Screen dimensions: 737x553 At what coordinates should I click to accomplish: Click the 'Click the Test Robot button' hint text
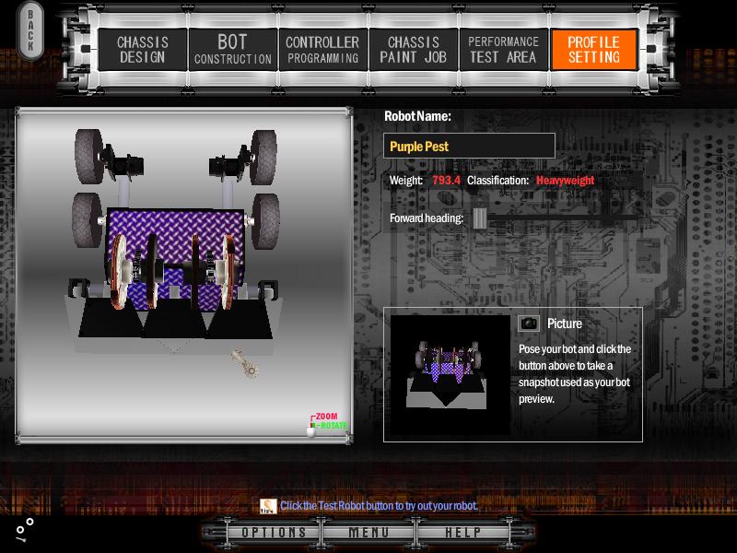(379, 506)
